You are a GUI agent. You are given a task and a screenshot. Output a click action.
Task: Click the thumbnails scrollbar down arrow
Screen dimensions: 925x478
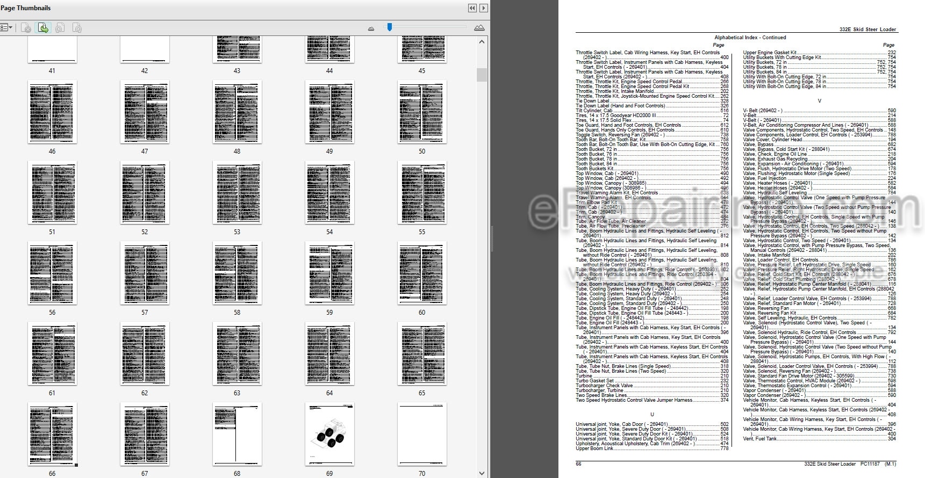coord(482,473)
